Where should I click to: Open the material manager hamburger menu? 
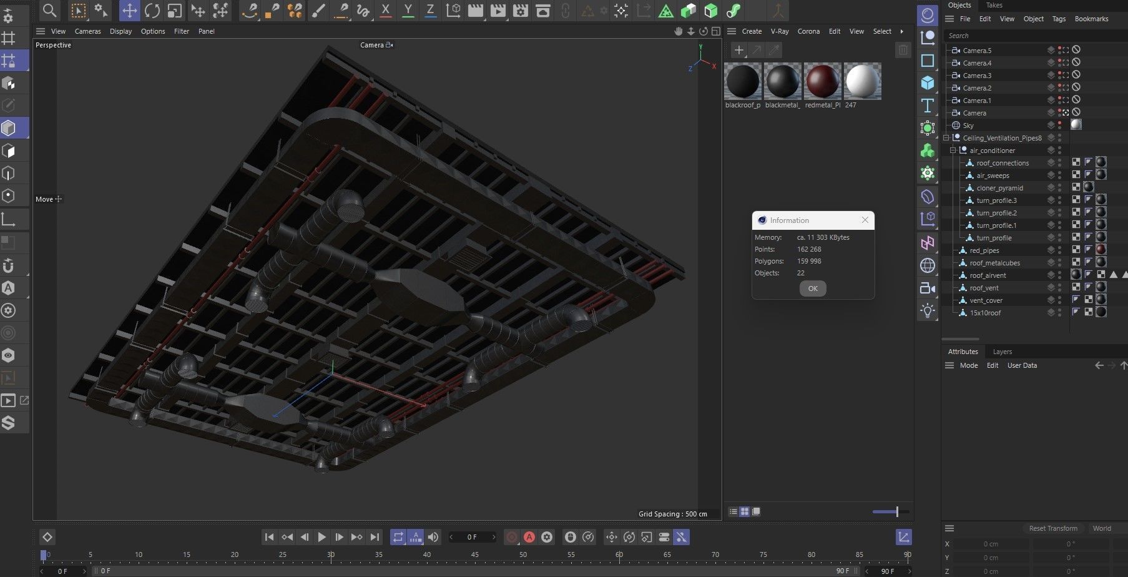click(x=732, y=31)
